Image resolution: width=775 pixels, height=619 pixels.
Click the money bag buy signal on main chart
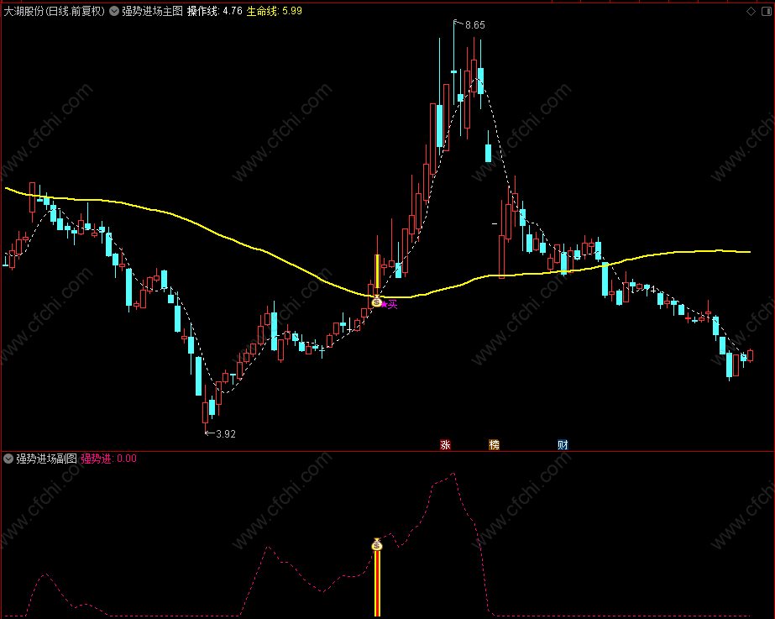pos(377,301)
